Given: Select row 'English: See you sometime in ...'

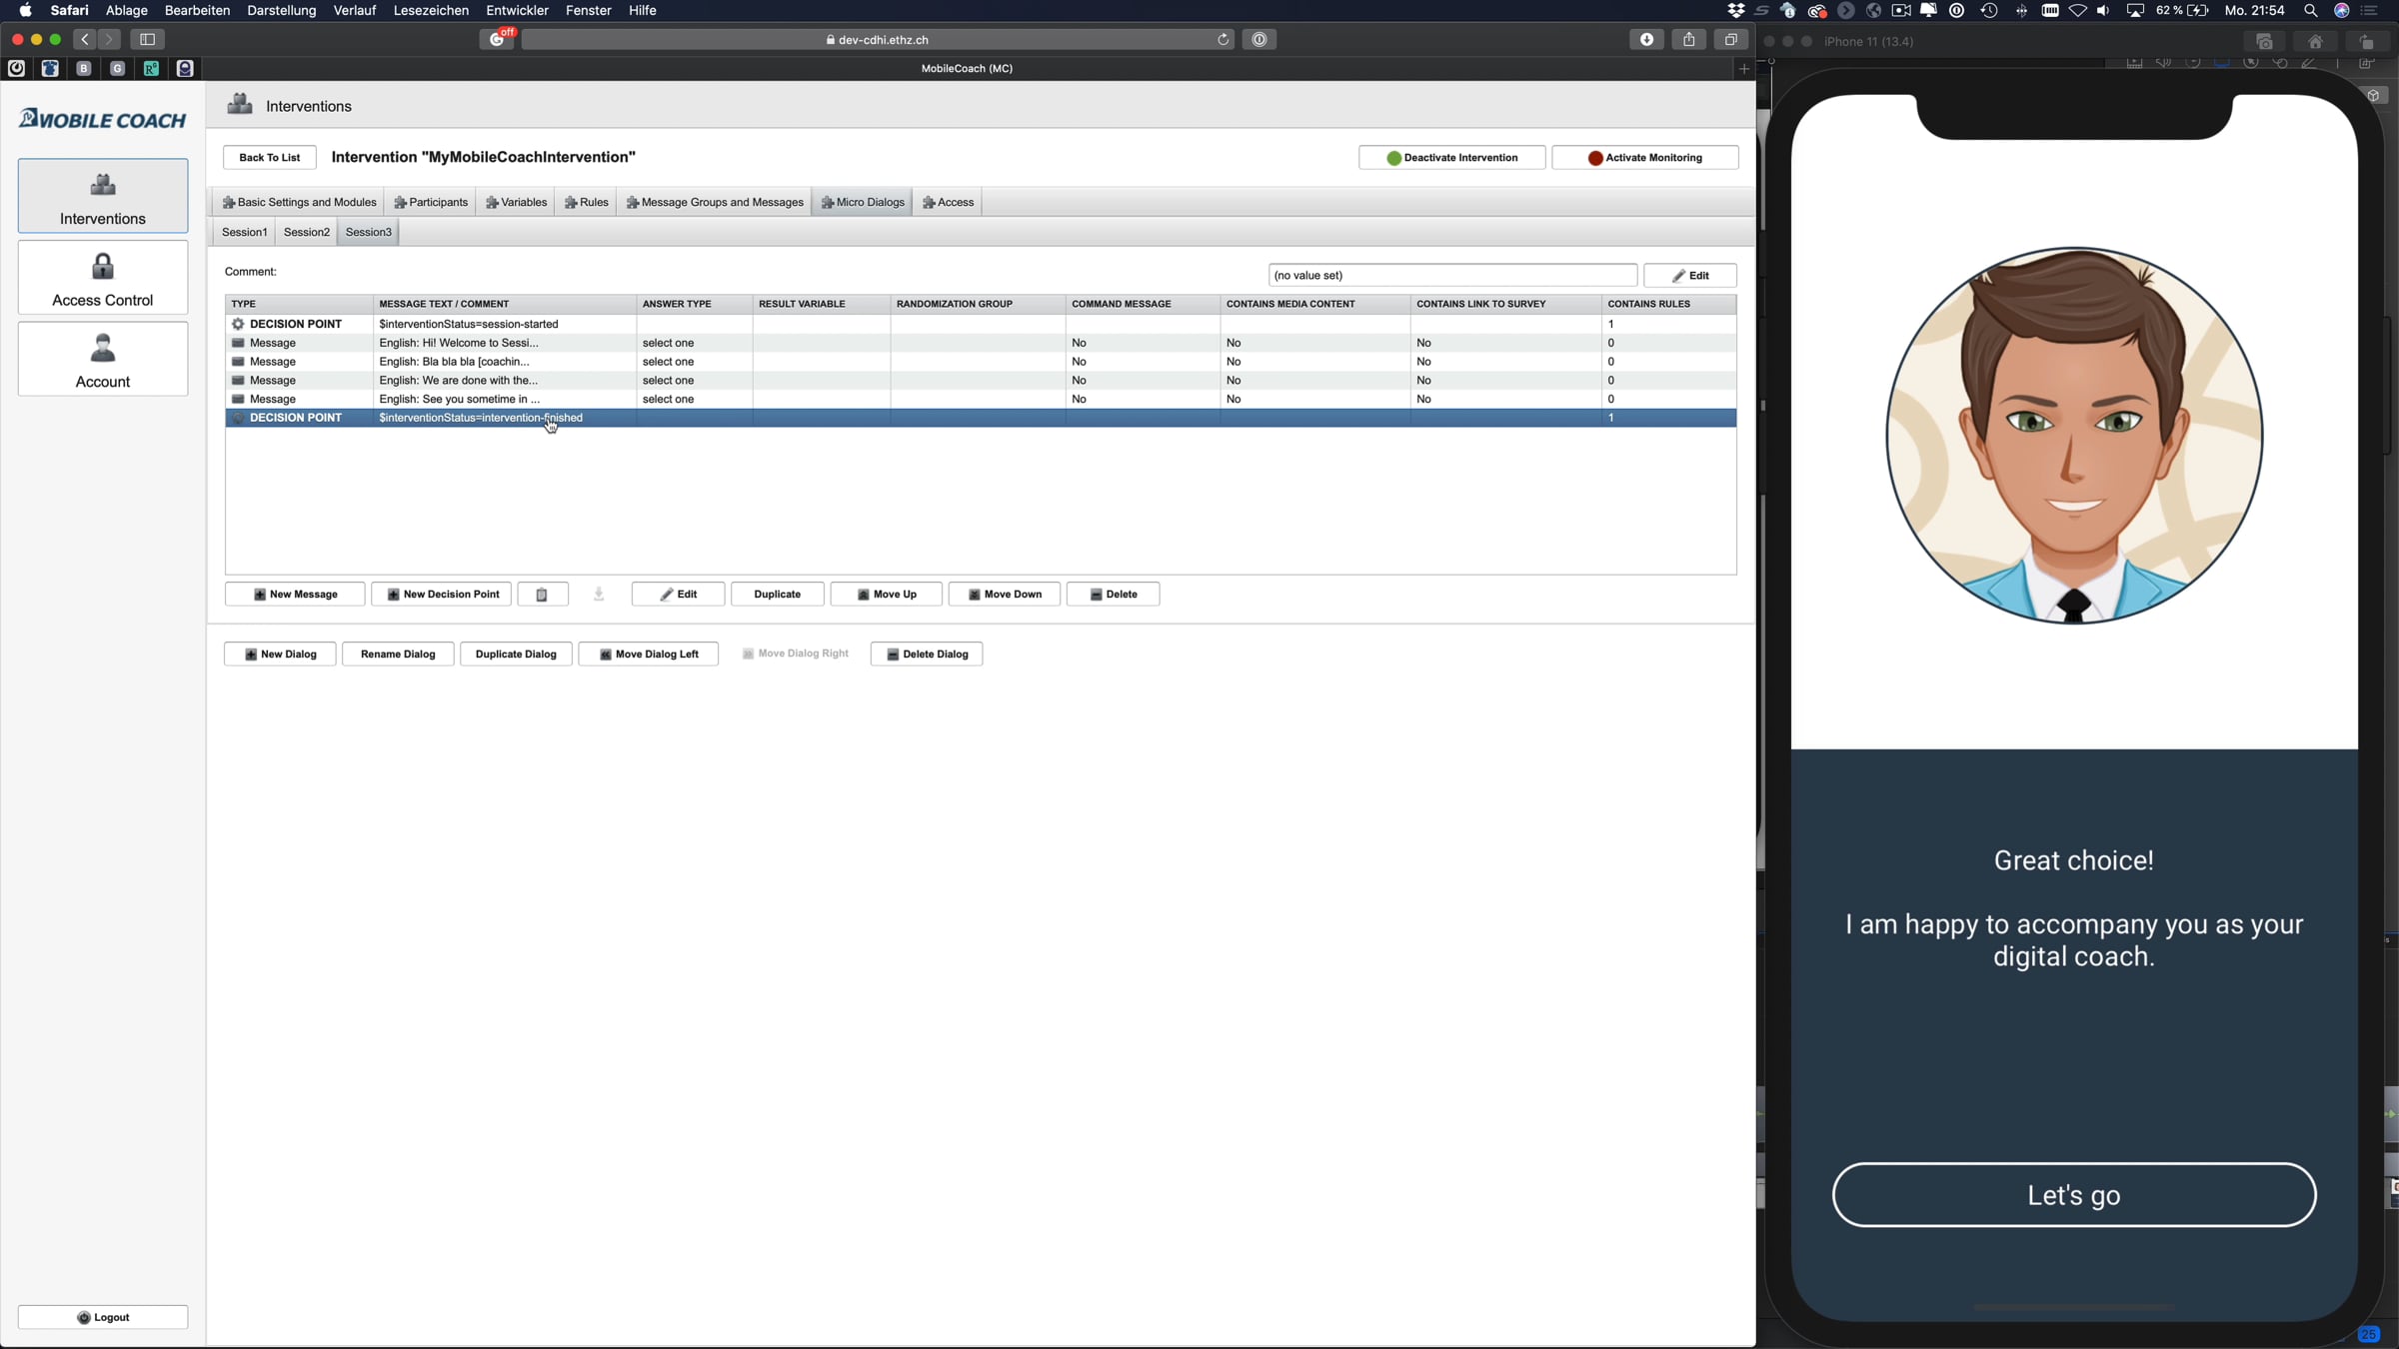Looking at the screenshot, I should 980,399.
